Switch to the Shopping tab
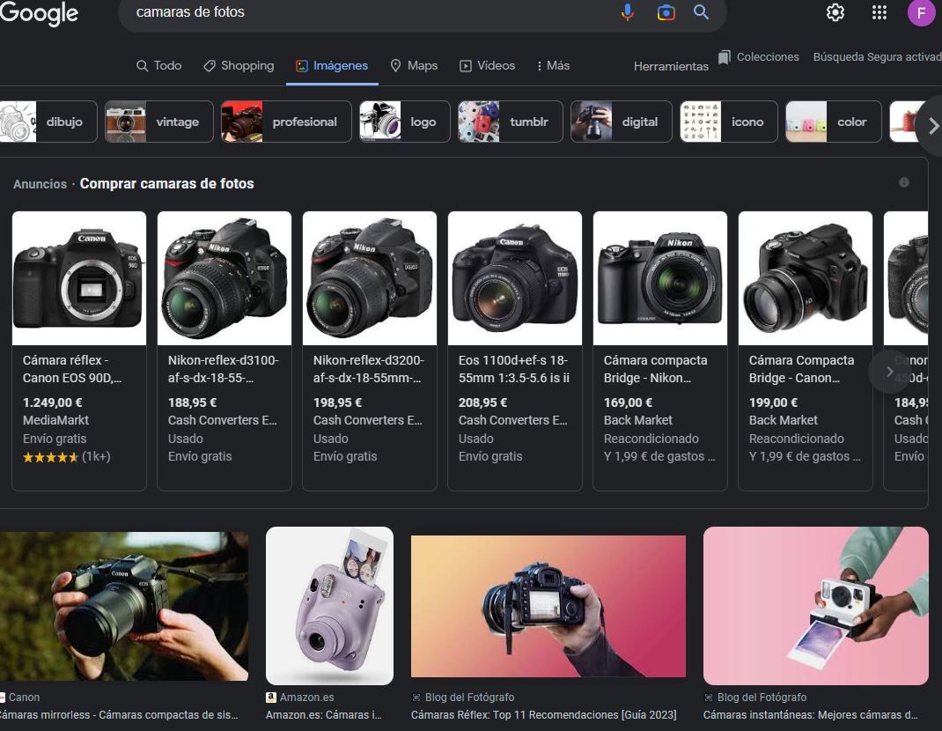The image size is (942, 731). click(239, 65)
